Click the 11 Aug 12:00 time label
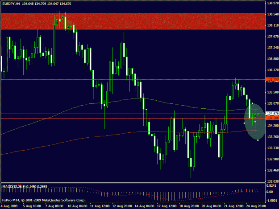Screen dimensions: 279x209 [100, 206]
